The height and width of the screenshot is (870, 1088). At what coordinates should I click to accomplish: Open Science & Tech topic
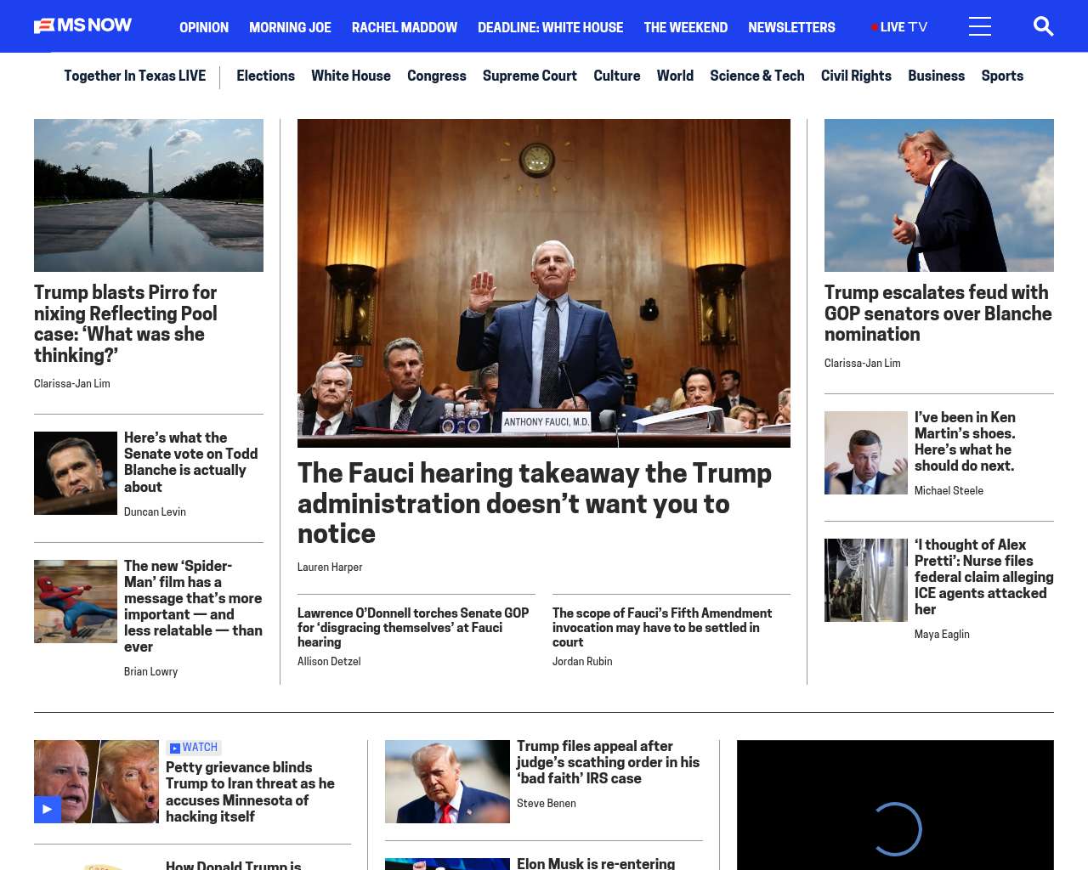click(757, 76)
